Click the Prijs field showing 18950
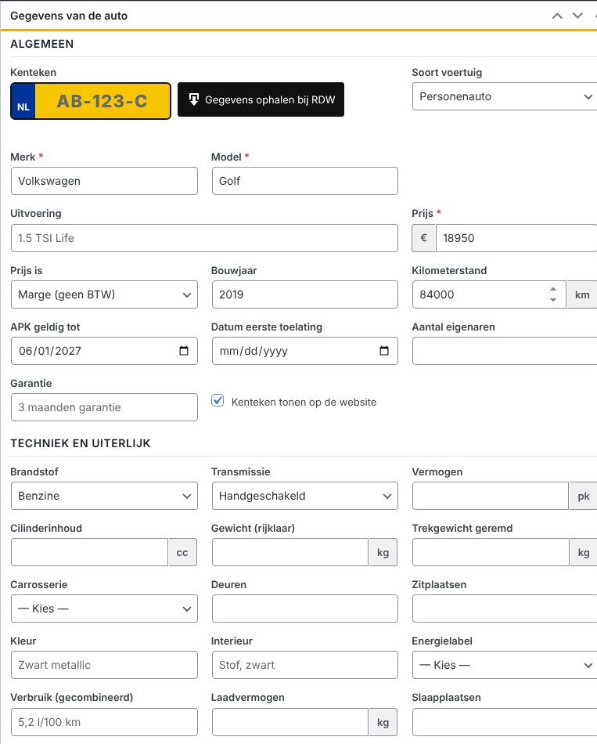 (x=516, y=238)
